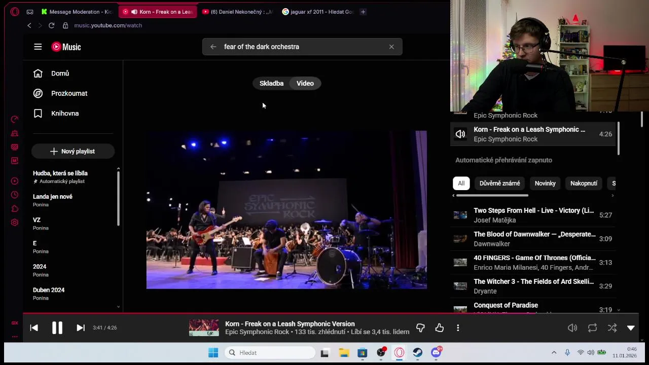This screenshot has width=649, height=365.
Task: Open a new browser tab with plus
Action: 363,12
